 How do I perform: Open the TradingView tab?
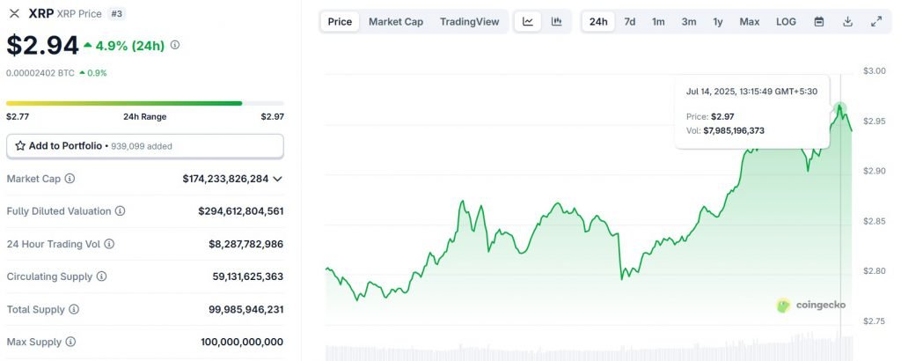coord(469,21)
